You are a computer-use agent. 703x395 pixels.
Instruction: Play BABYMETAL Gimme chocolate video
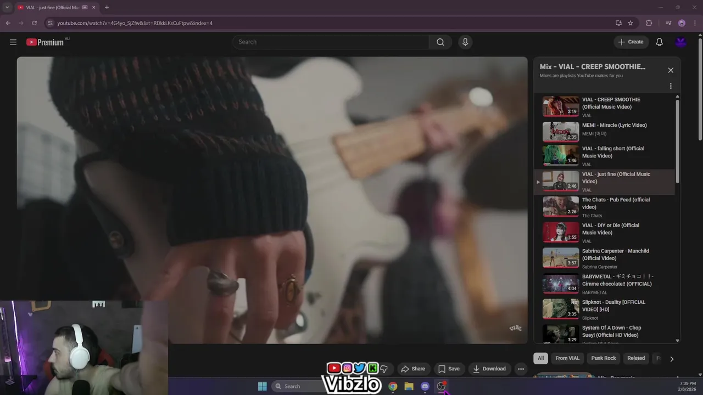click(x=604, y=284)
